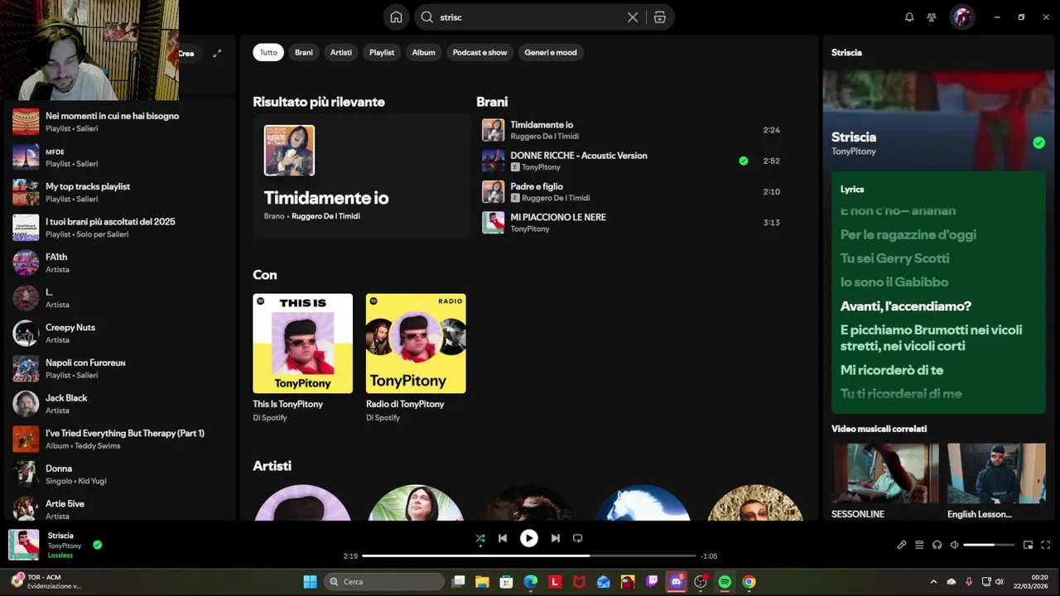Jump to lyric line 'Mi ricorderò di te'
1060x596 pixels.
892,370
